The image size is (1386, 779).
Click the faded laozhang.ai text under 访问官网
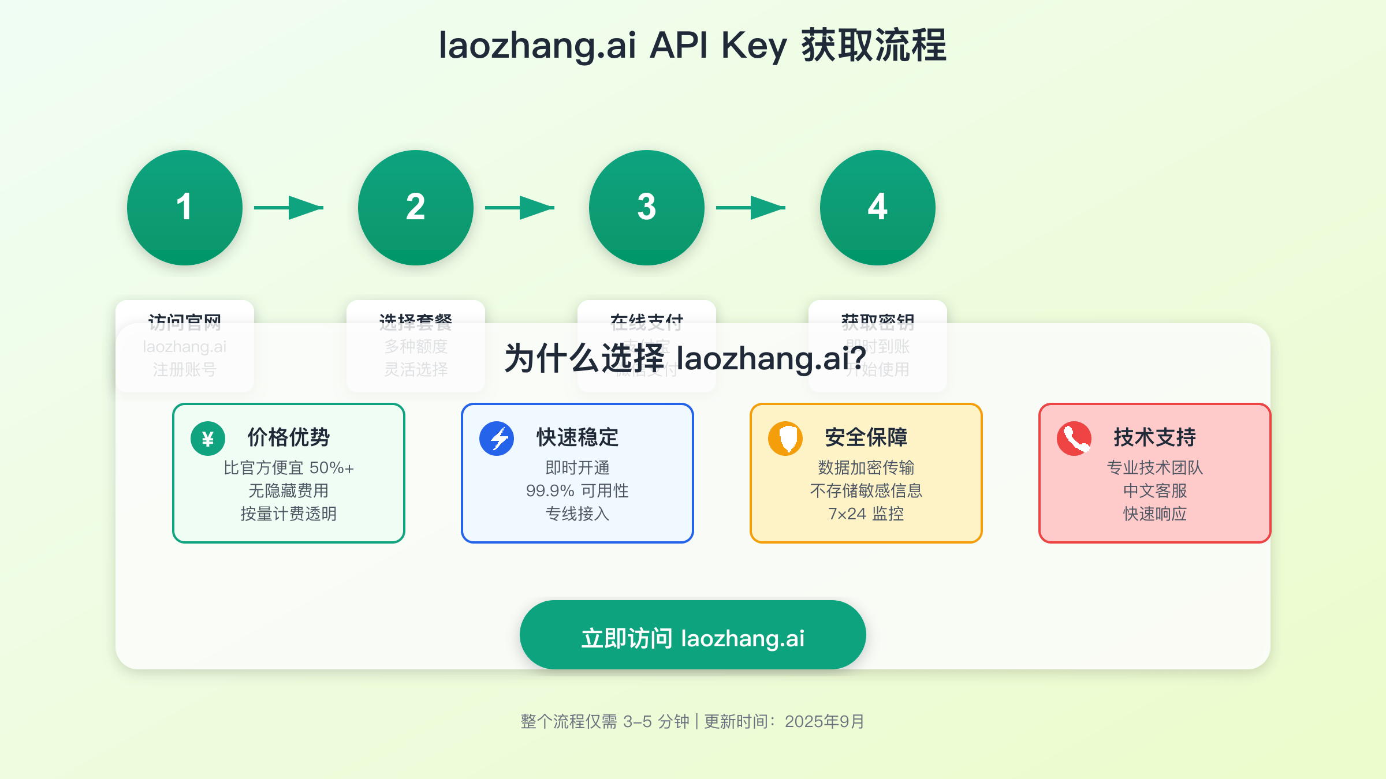[185, 347]
